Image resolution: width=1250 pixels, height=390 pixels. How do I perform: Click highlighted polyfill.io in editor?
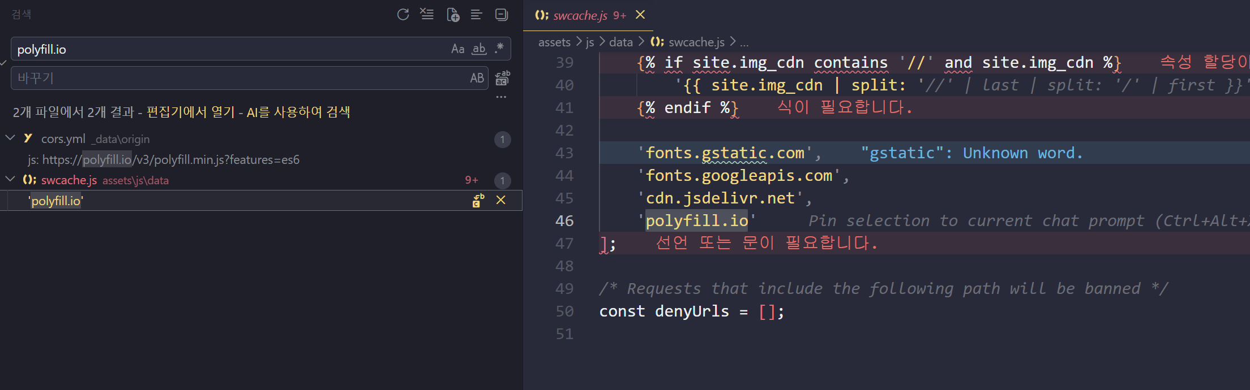[697, 220]
